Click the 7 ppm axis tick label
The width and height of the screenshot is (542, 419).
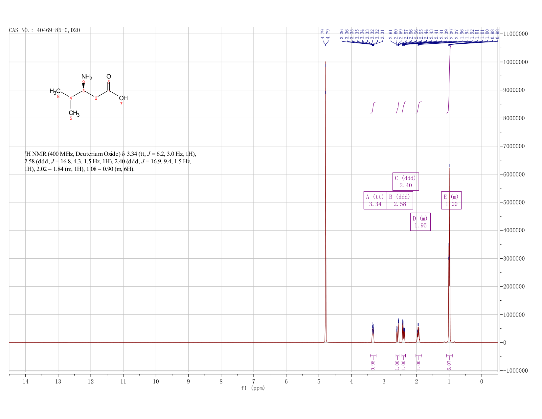point(254,382)
